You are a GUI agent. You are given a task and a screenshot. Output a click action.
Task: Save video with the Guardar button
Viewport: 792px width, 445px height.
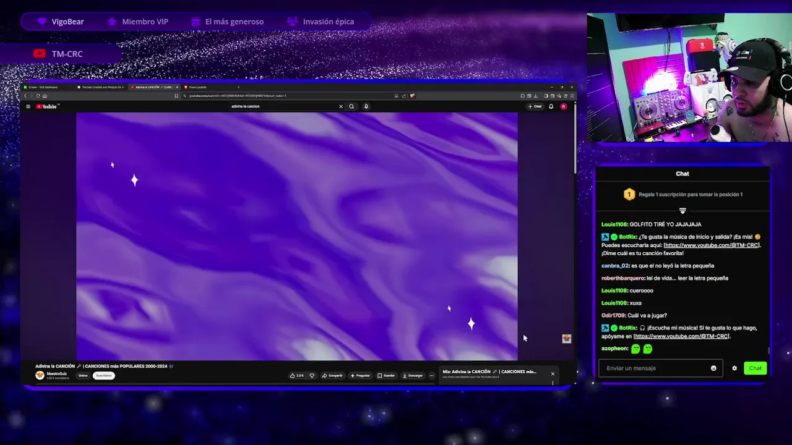386,375
